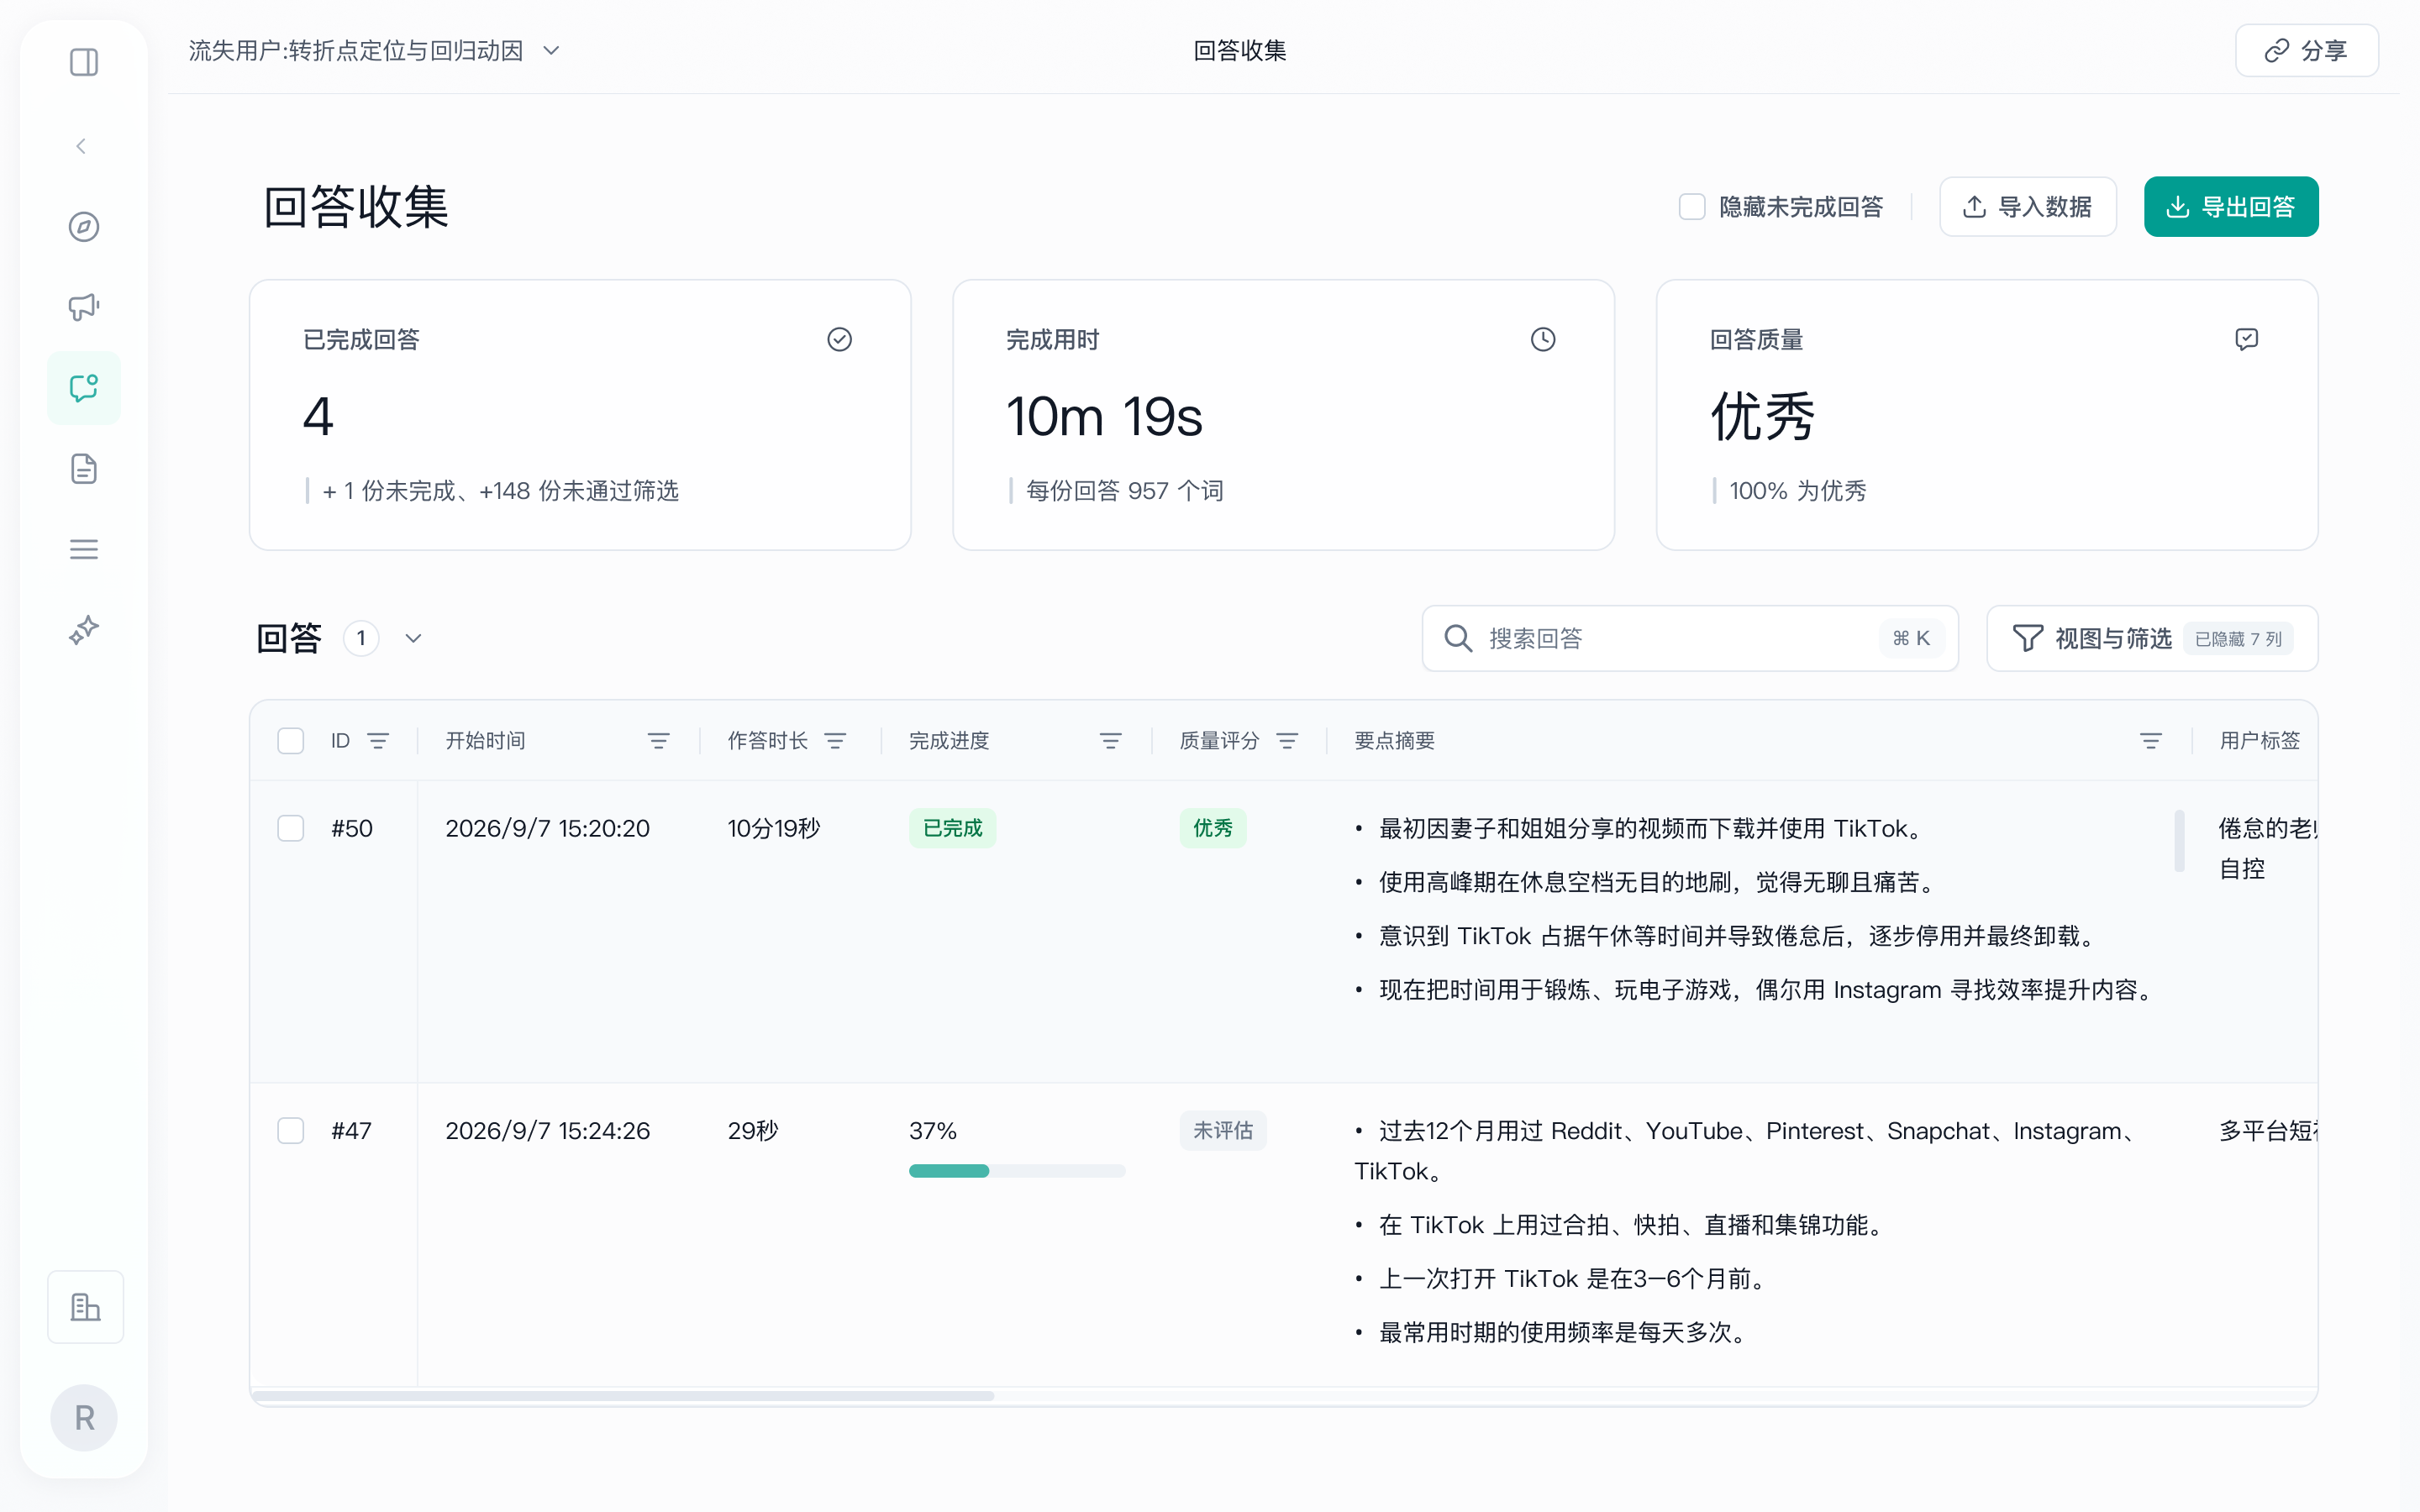The image size is (2420, 1512).
Task: Click the 10m 19s completion time value
Action: tap(1104, 416)
